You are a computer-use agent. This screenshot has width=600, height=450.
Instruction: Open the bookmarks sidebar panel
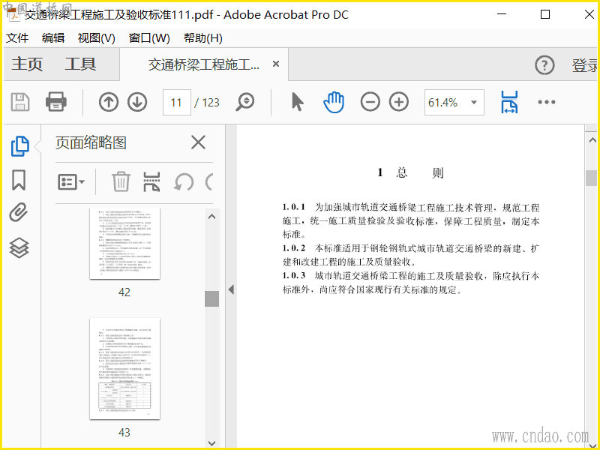[19, 180]
